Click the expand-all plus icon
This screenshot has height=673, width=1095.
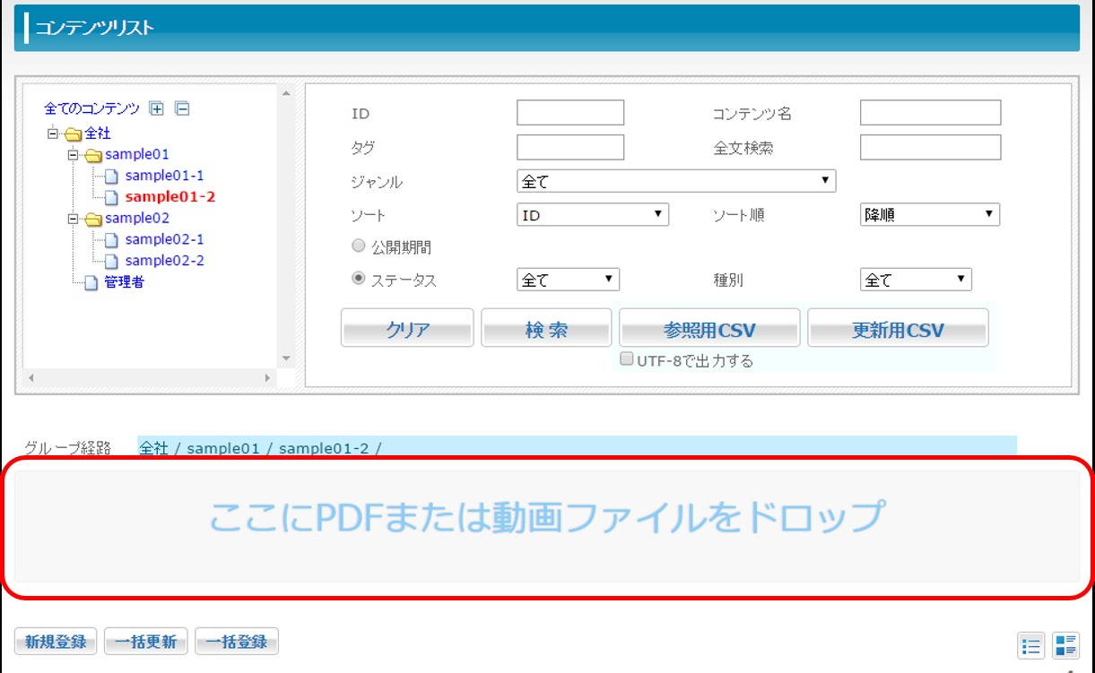[157, 109]
